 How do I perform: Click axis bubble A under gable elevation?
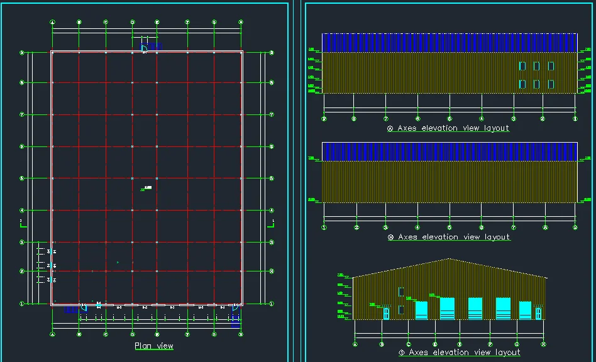click(x=355, y=344)
